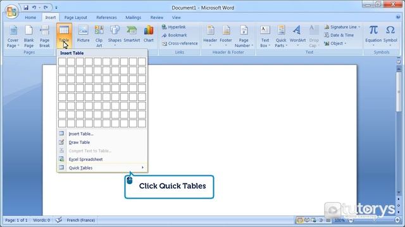The width and height of the screenshot is (405, 227).
Task: Choose Insert Table... from the menu
Action: (x=103, y=134)
